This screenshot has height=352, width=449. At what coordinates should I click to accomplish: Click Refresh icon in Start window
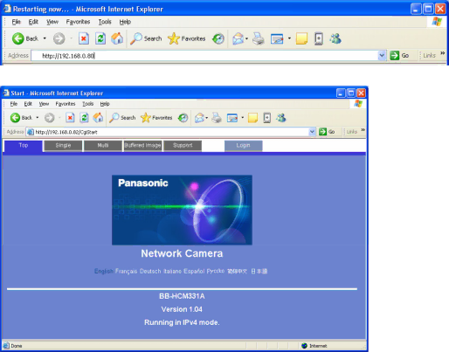(84, 118)
